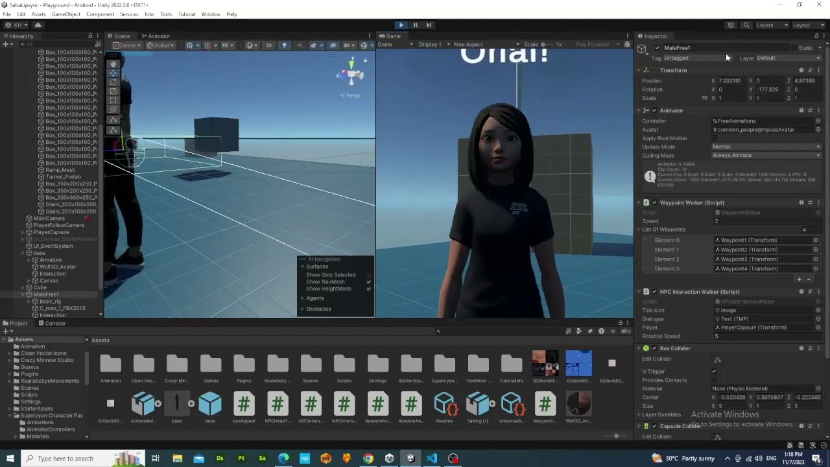Open the Waypoint Walker component kebab menu
Screen dimensions: 830x467
819,203
